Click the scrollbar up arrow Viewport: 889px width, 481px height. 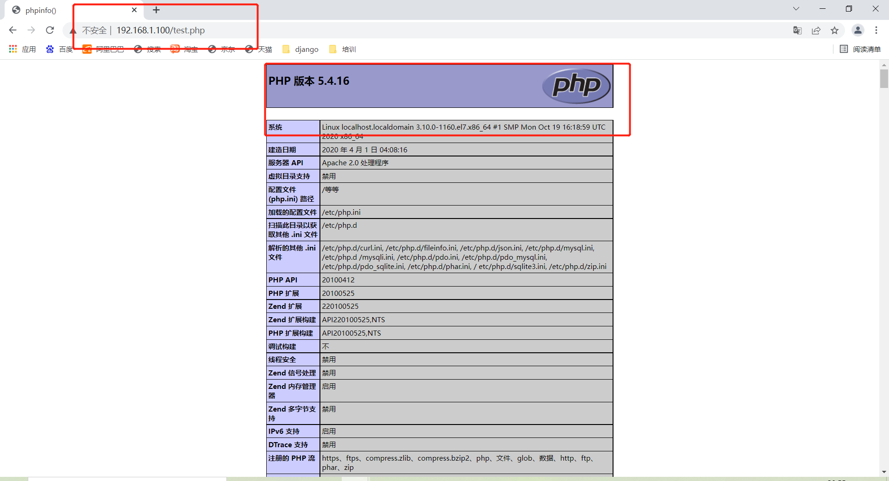(x=884, y=65)
